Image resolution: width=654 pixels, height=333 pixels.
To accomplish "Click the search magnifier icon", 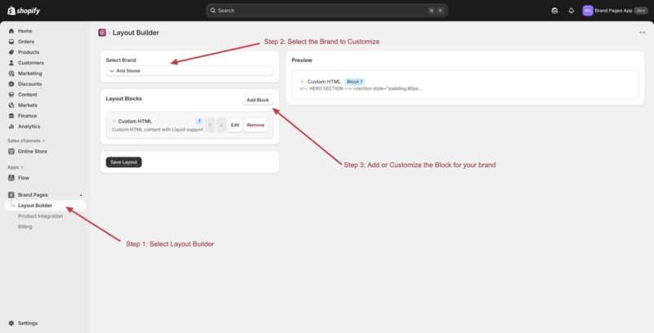I will (213, 11).
